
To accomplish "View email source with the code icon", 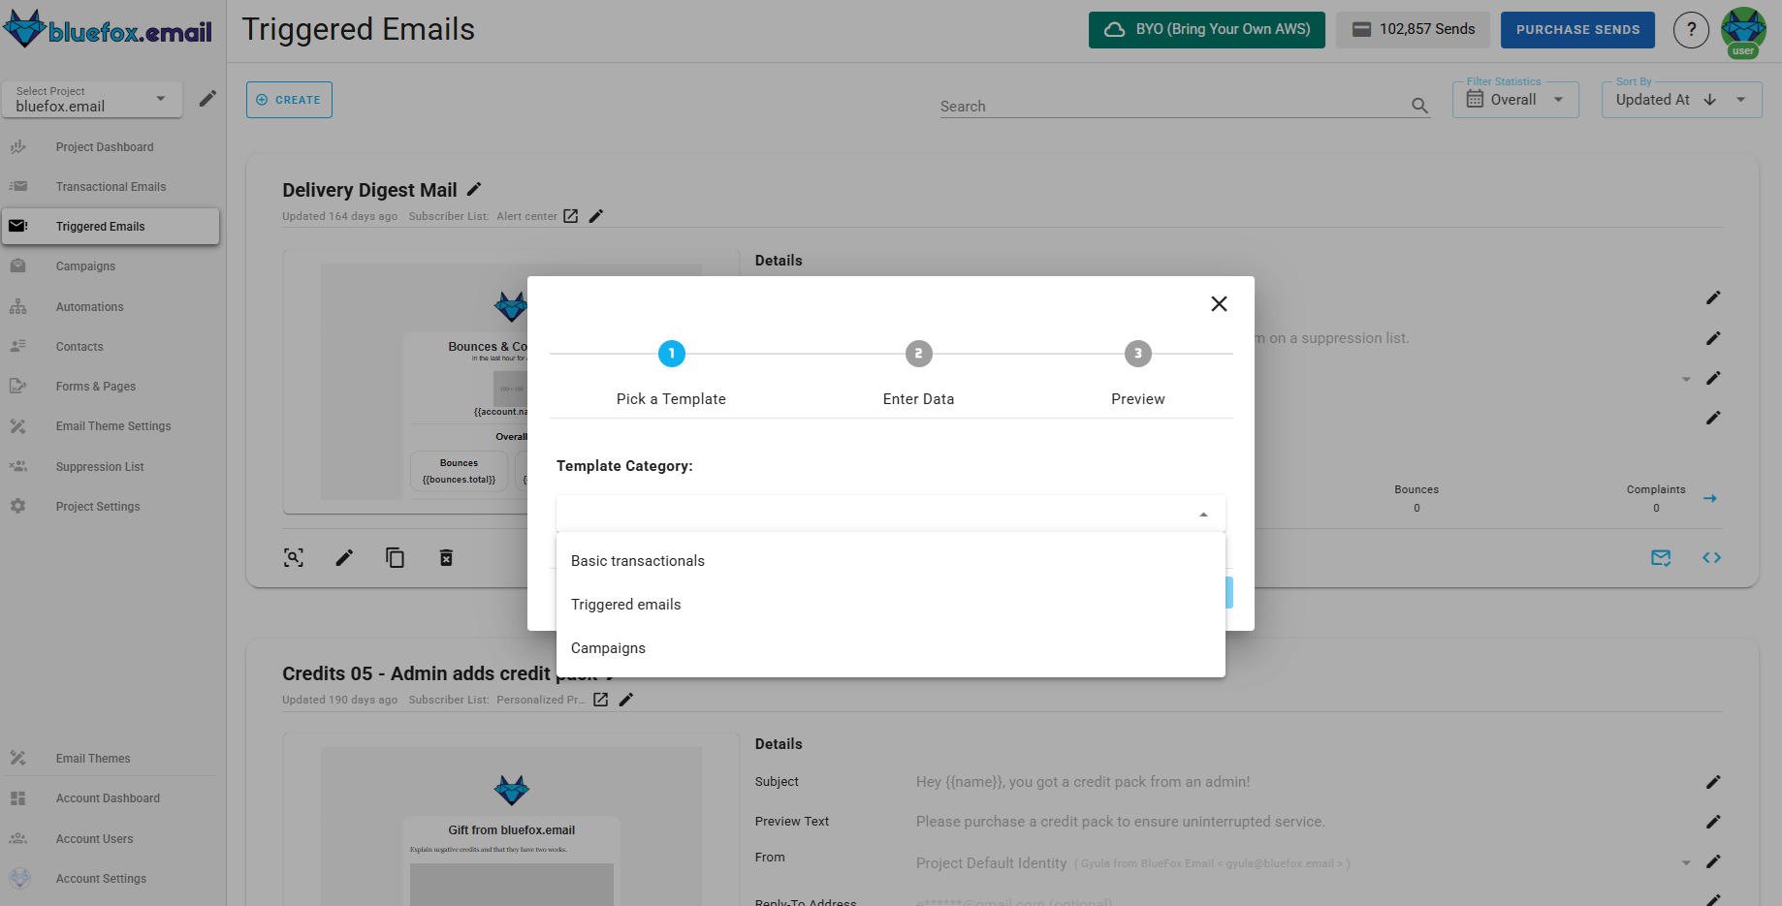I will click(x=1712, y=557).
